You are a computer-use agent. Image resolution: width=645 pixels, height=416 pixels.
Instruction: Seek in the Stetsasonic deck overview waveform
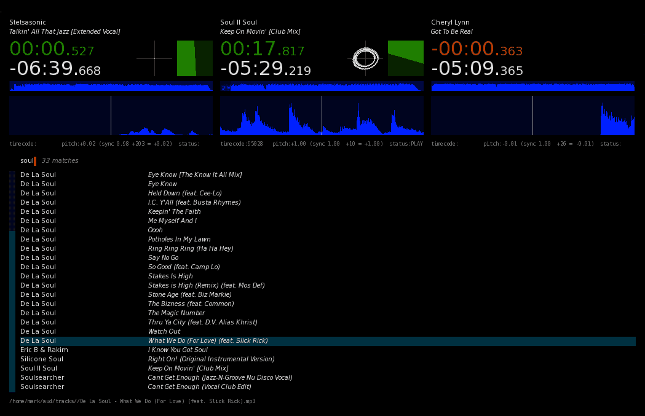coord(111,86)
